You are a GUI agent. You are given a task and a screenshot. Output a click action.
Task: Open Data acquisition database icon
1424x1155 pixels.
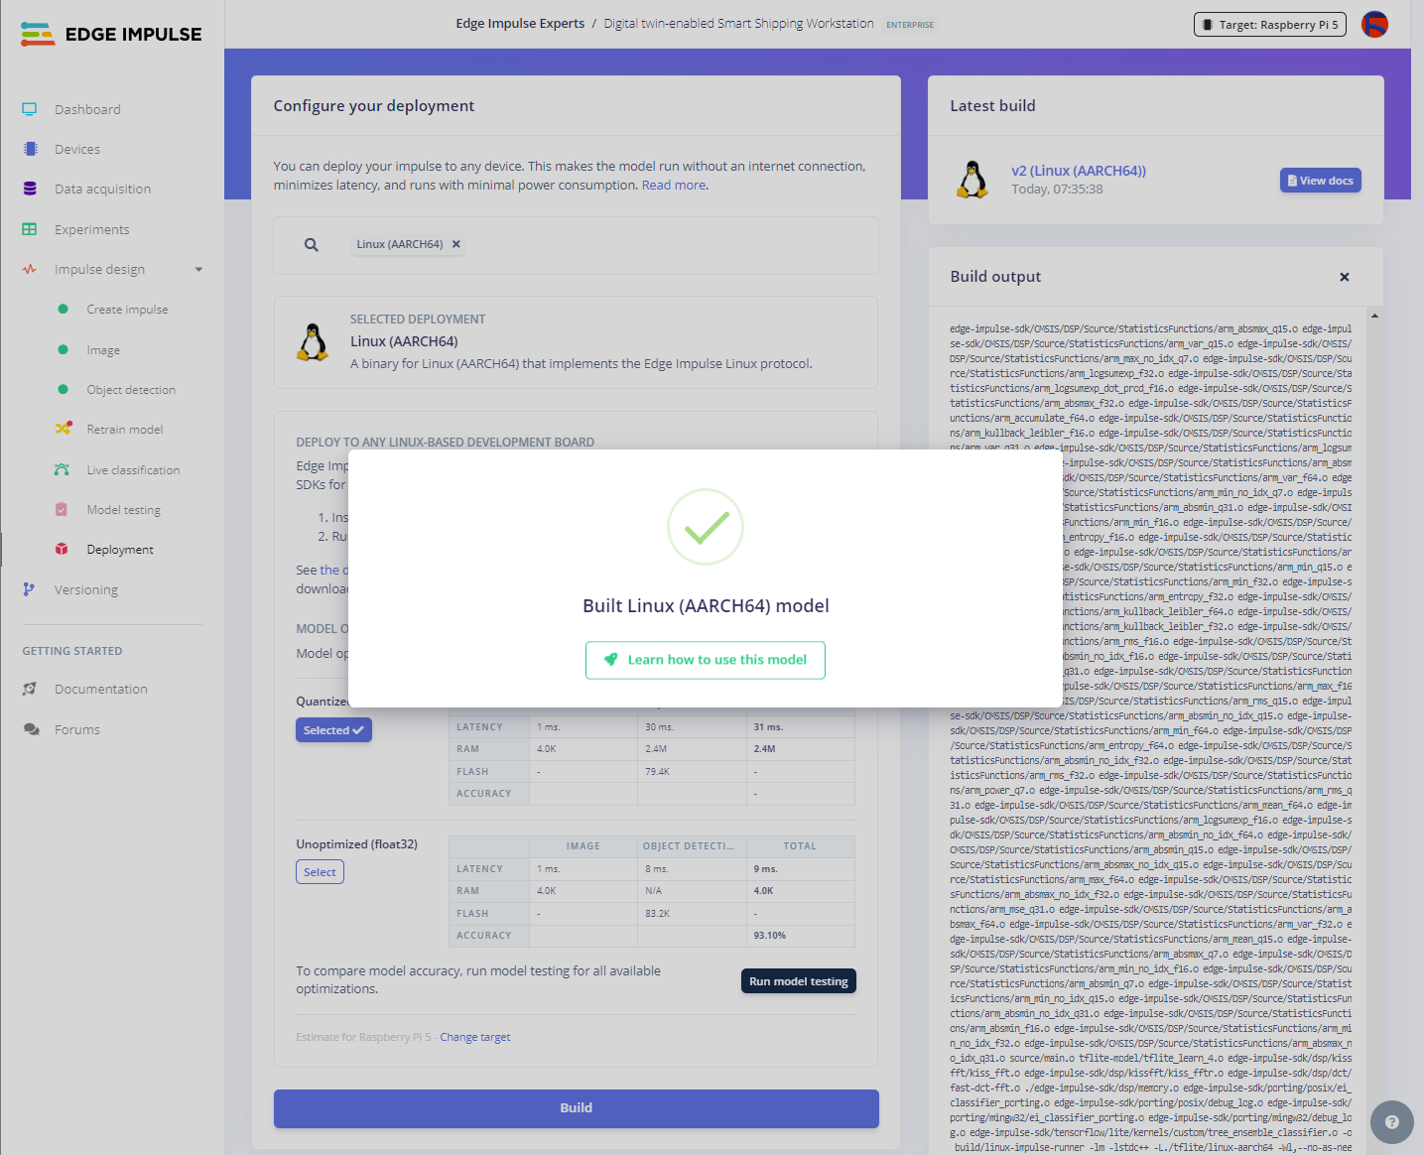click(30, 189)
